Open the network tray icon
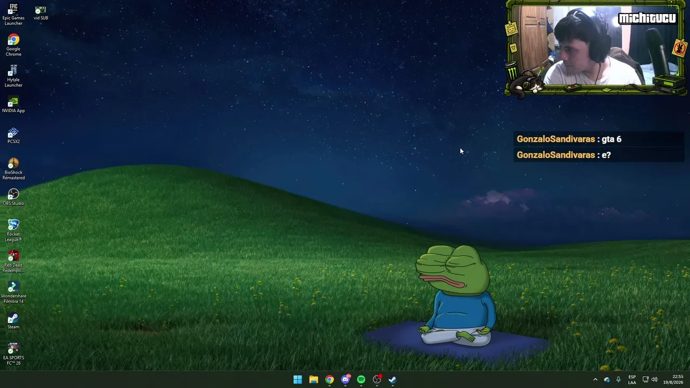The image size is (690, 388). 645,379
